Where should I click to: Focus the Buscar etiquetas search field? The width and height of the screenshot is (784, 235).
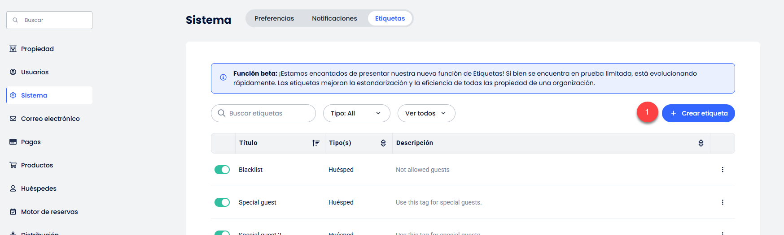click(267, 113)
